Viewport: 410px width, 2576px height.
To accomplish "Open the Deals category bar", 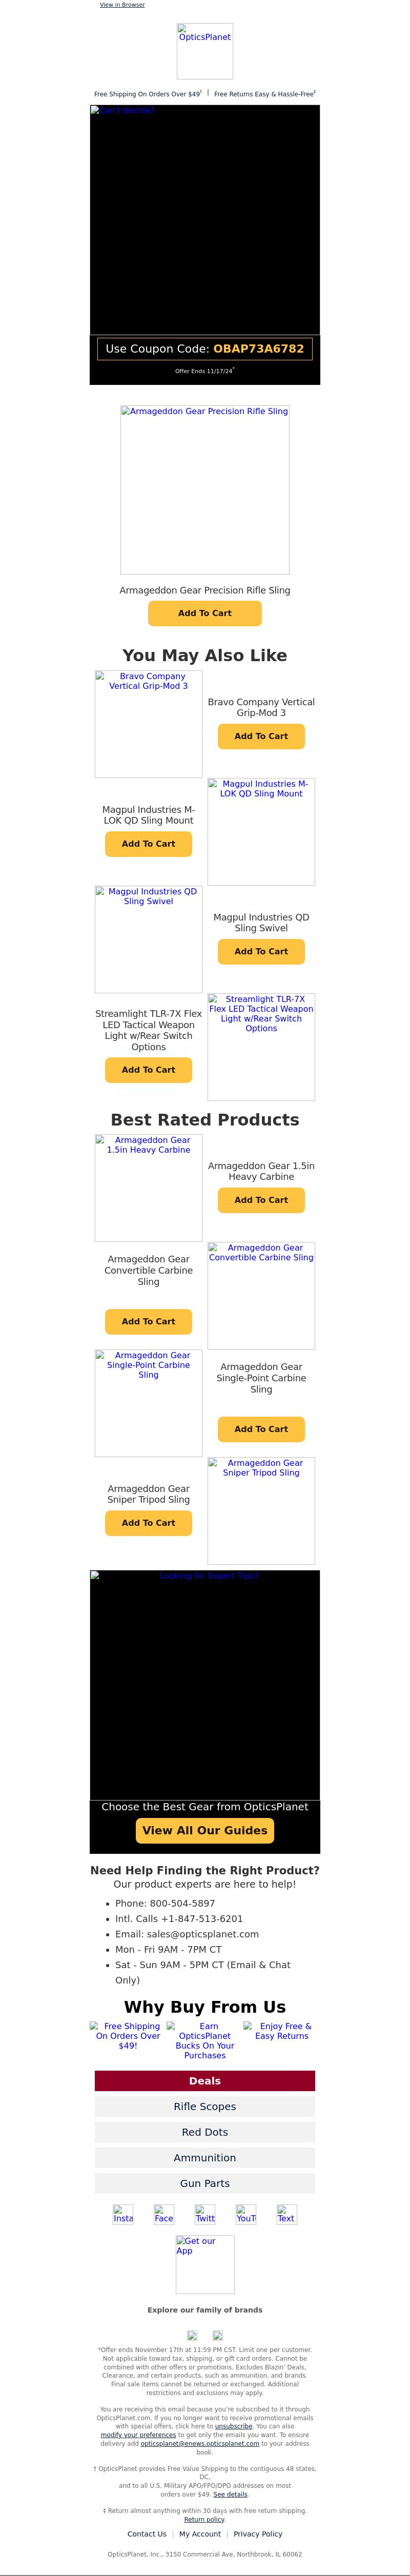I will [x=205, y=2080].
